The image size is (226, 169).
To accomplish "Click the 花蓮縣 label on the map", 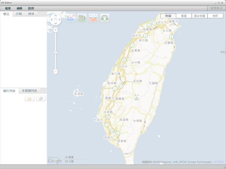I will click(154, 83).
